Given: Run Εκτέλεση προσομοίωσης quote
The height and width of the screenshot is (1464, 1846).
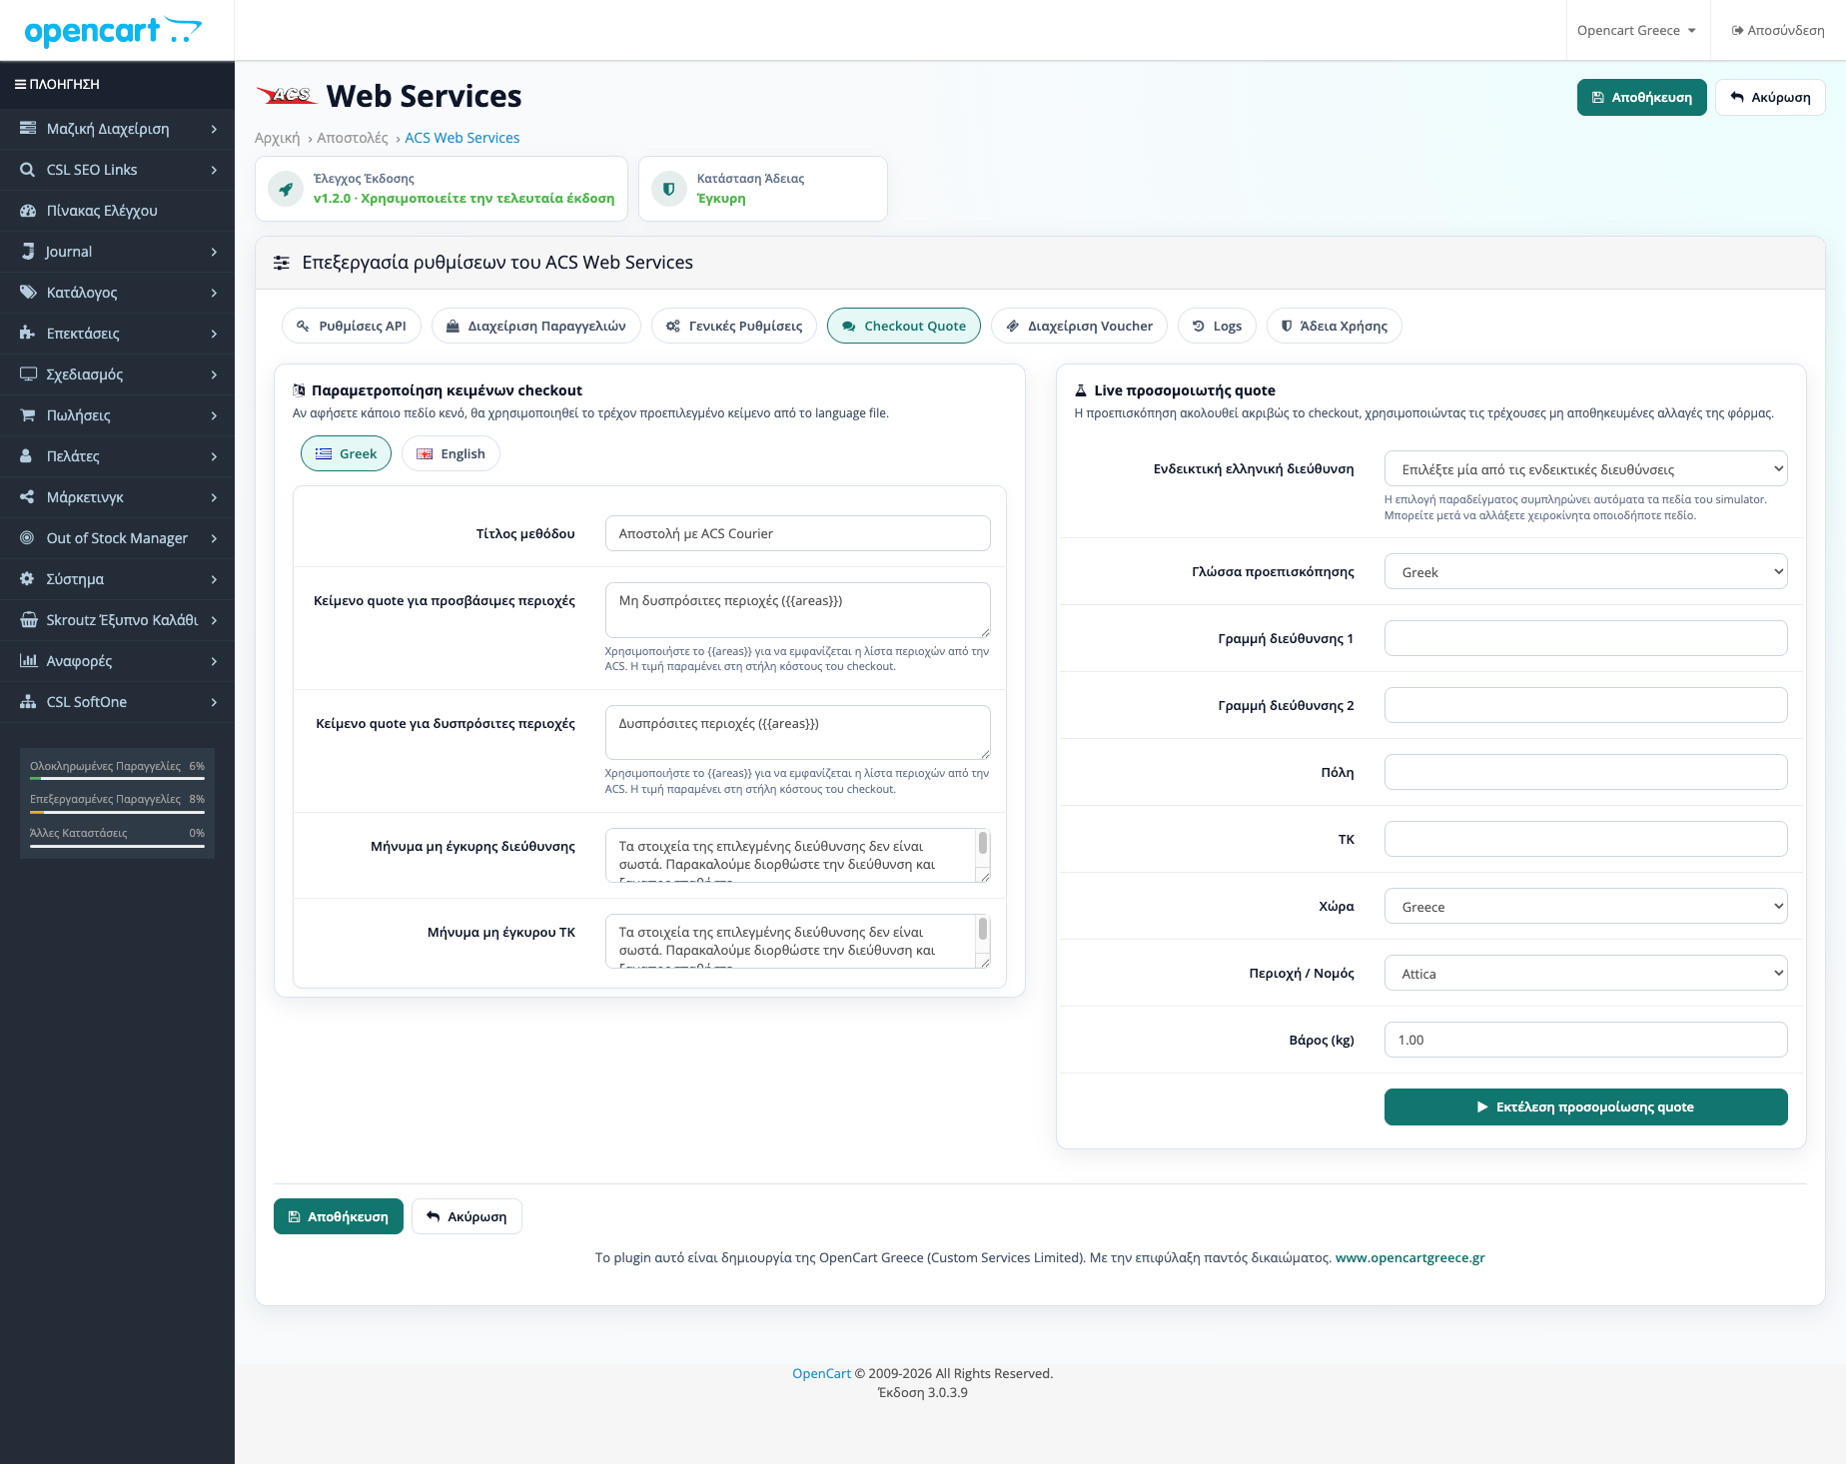Looking at the screenshot, I should click(x=1585, y=1107).
